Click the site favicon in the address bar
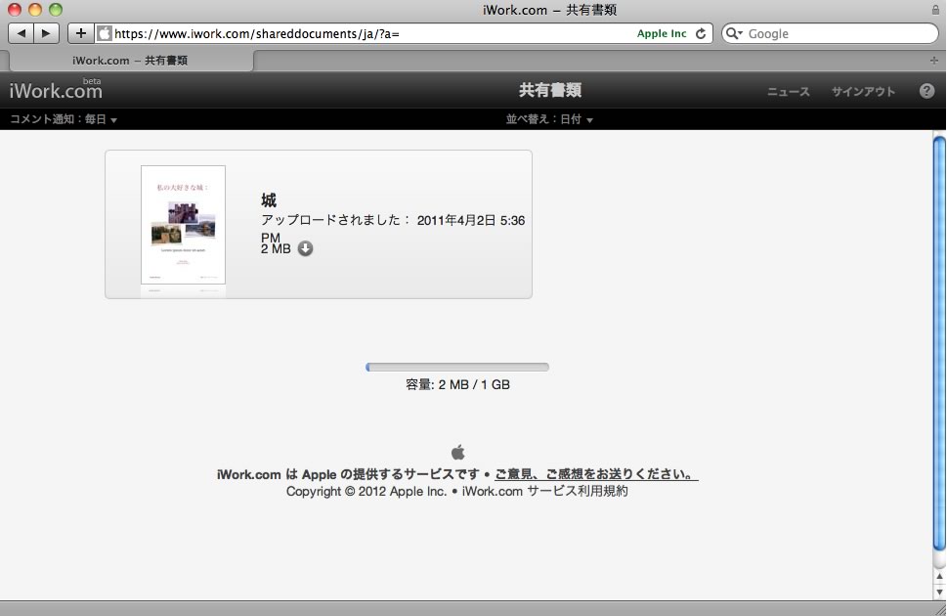947x616 pixels. click(x=105, y=33)
